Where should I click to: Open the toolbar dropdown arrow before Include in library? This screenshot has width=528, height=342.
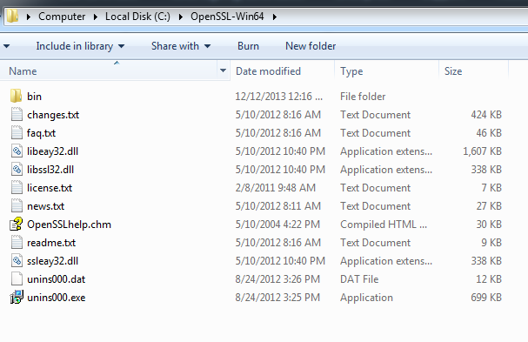click(x=7, y=46)
